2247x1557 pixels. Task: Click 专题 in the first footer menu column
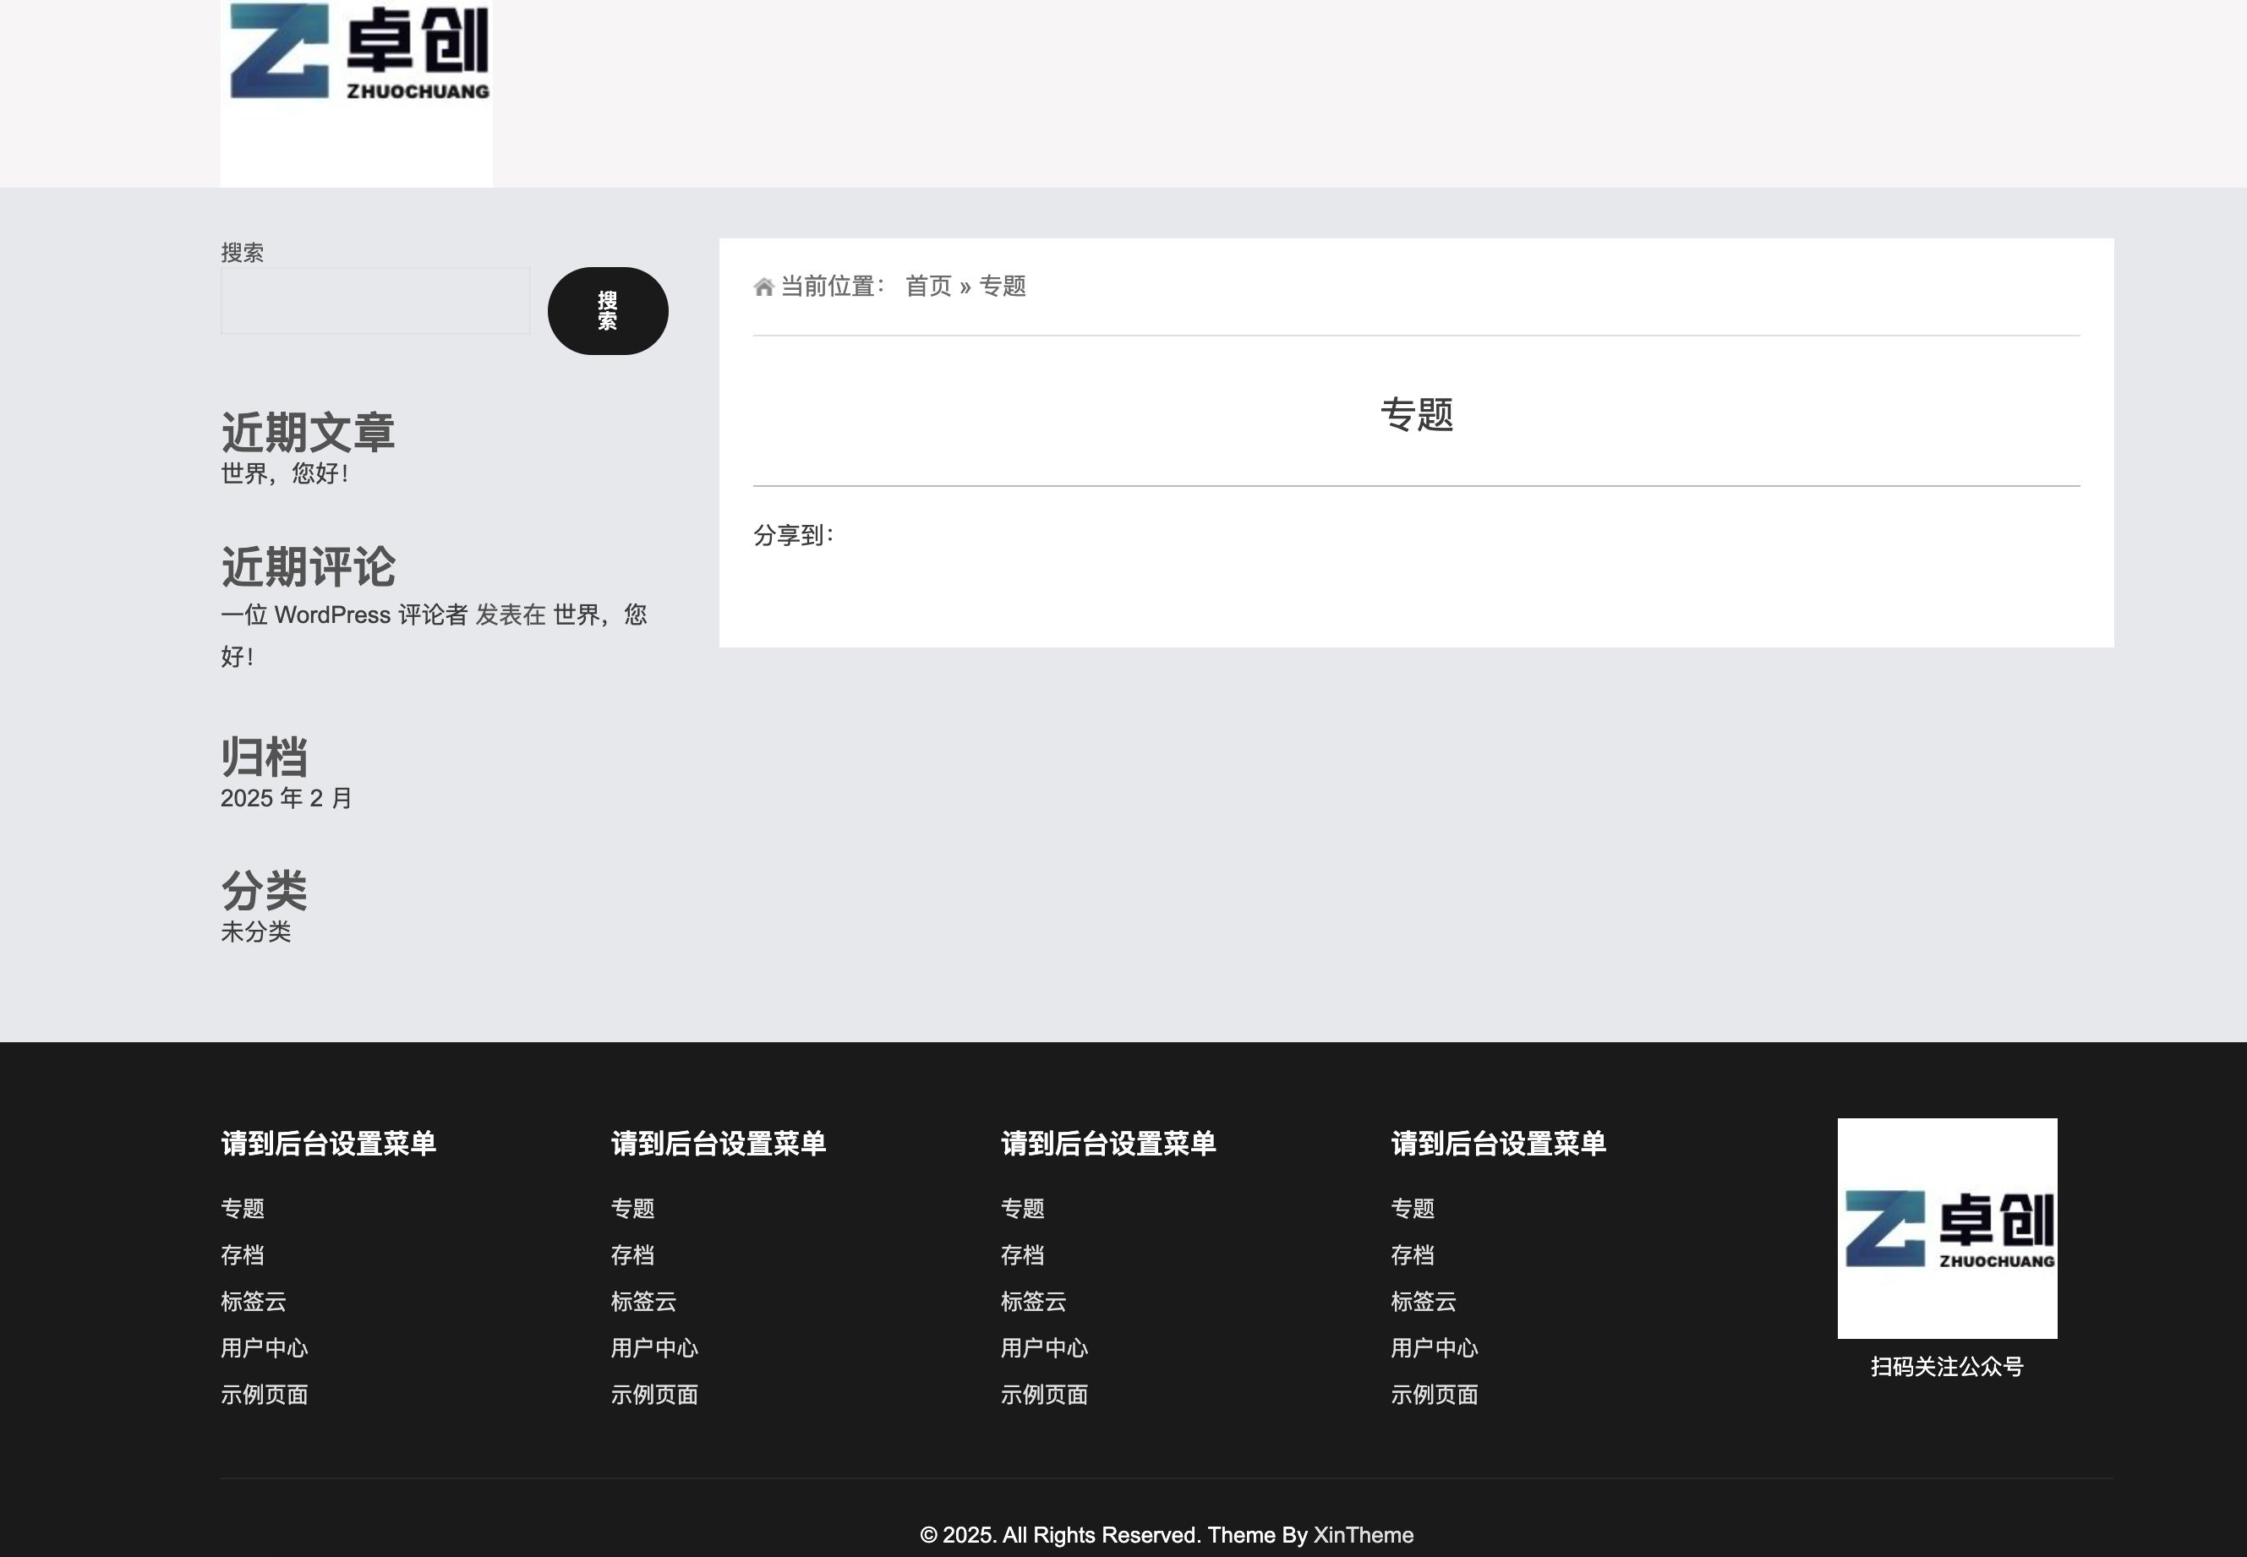click(x=243, y=1209)
